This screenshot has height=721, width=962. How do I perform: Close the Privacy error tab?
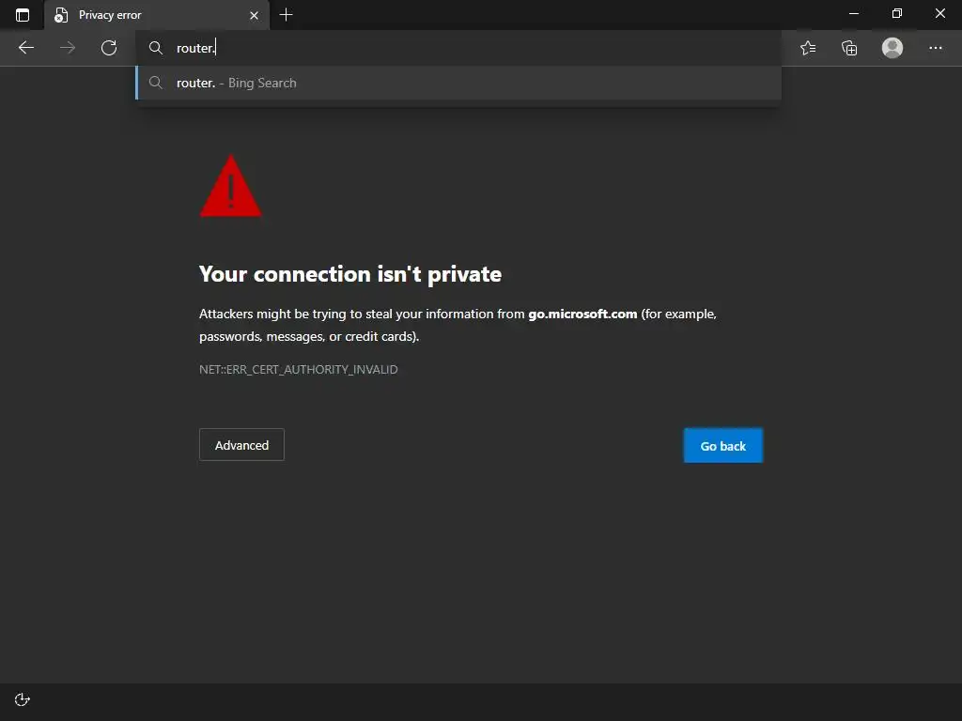pyautogui.click(x=254, y=15)
